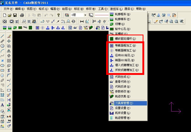The image size is (191, 132).
Task: Select the Circle drawing tool
Action: click(2, 46)
